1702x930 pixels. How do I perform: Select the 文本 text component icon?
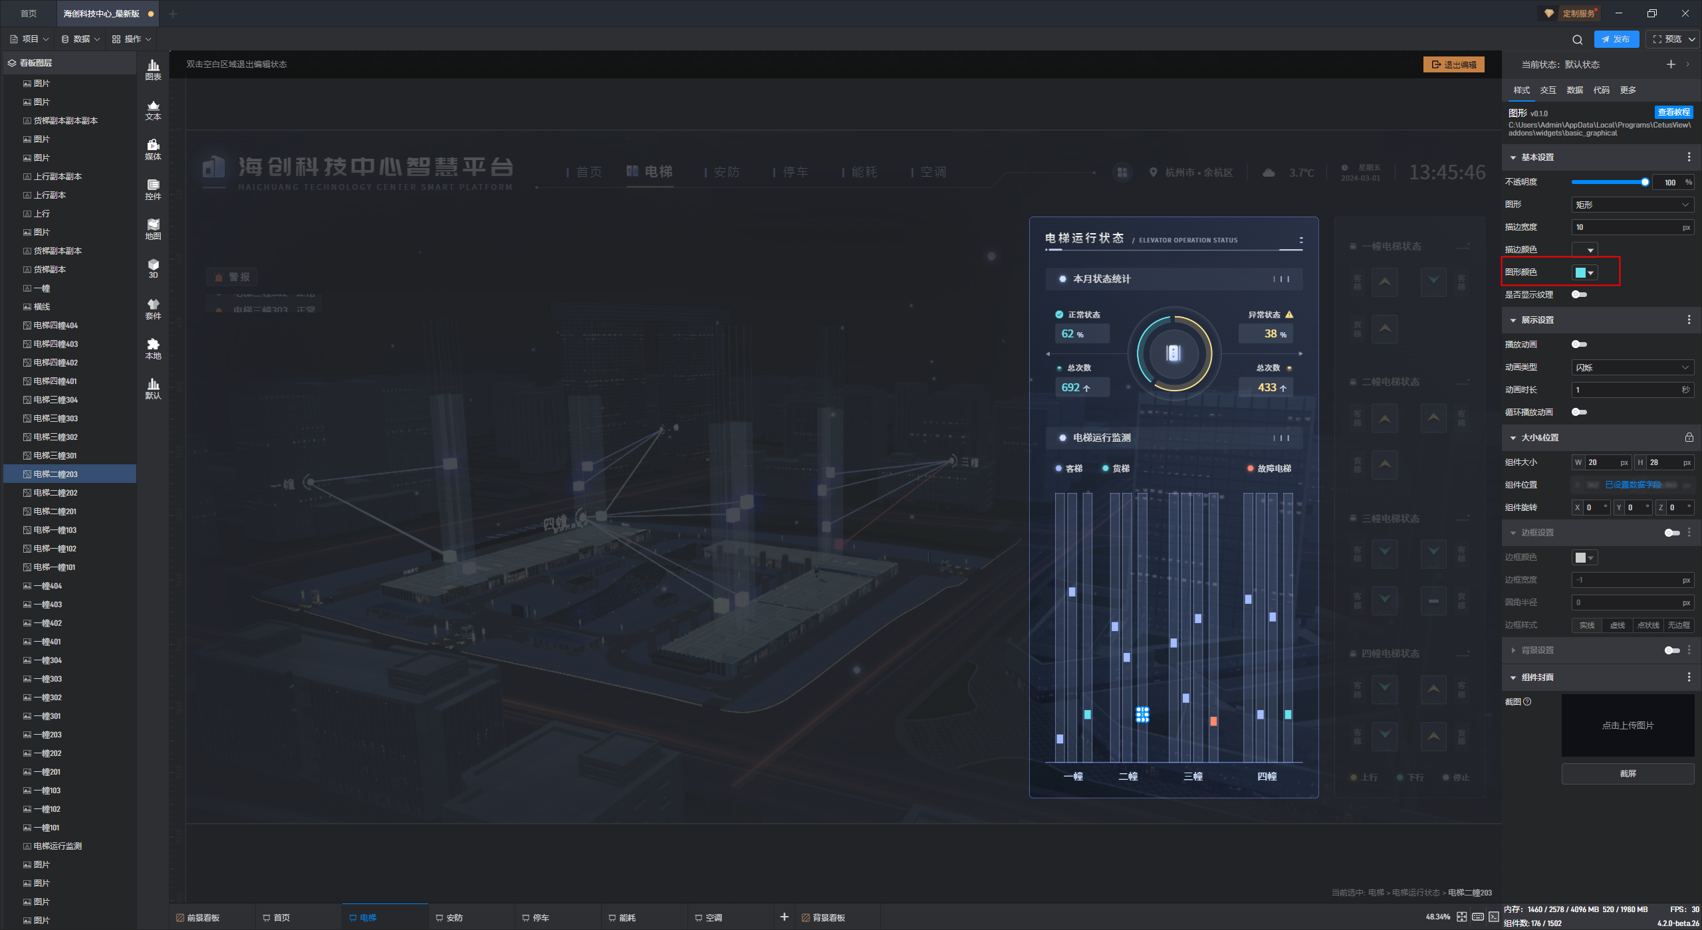pyautogui.click(x=153, y=110)
